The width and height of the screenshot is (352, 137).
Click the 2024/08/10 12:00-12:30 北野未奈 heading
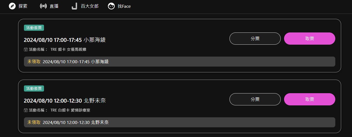pos(65,101)
